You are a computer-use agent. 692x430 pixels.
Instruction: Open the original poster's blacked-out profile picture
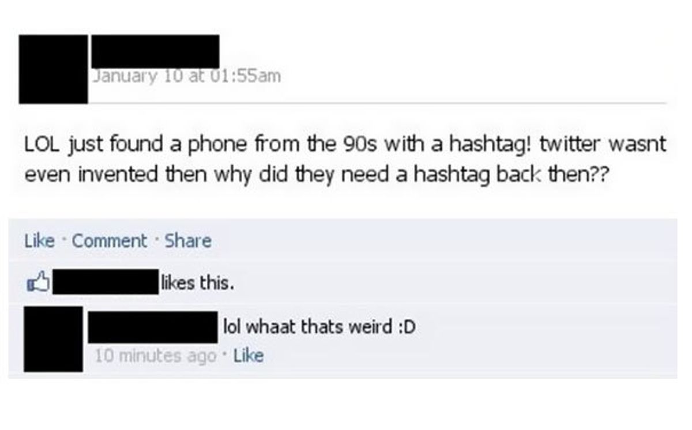[x=54, y=69]
